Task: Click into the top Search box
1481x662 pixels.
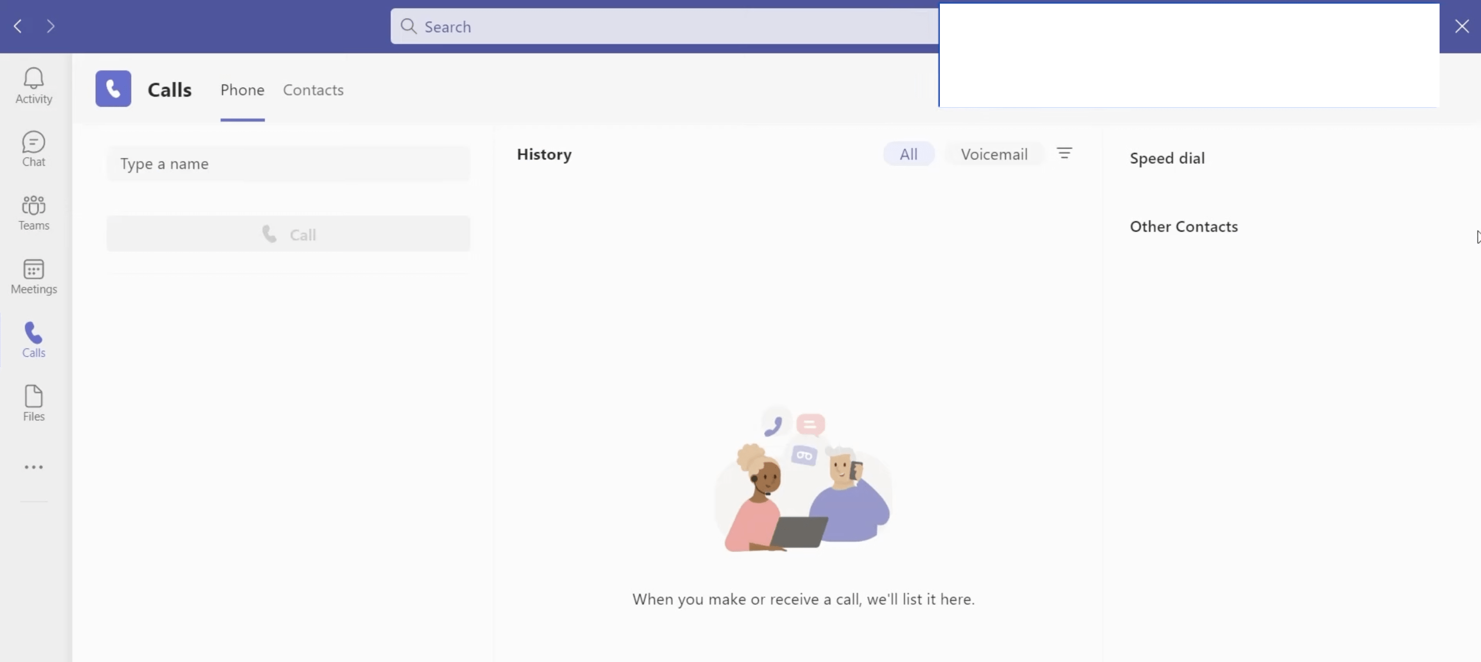Action: (664, 26)
